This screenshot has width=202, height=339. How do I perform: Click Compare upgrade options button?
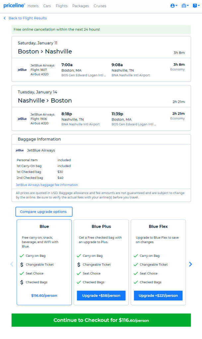pyautogui.click(x=44, y=212)
